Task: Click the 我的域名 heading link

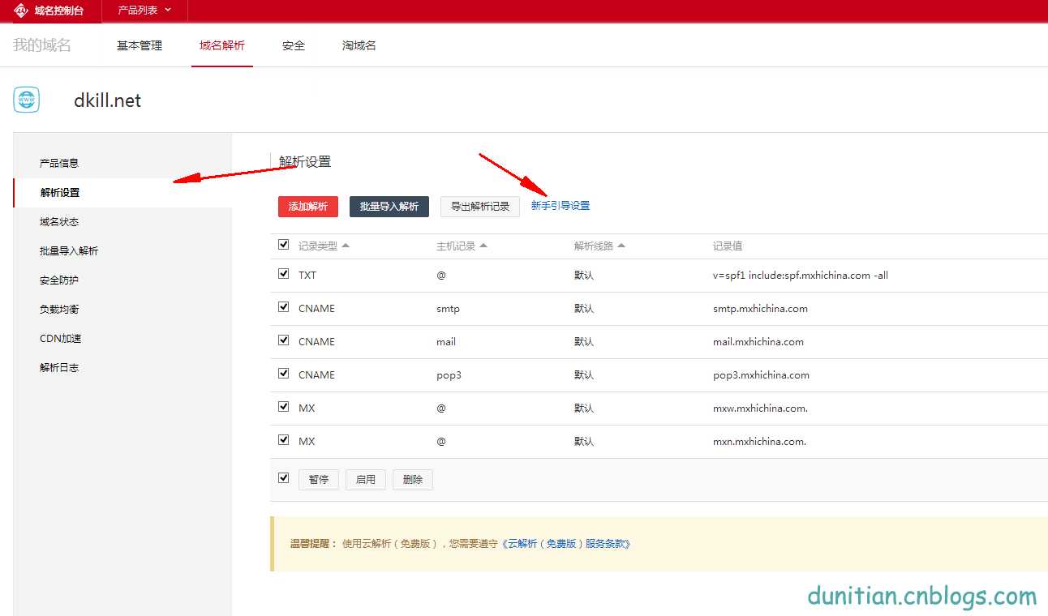Action: tap(42, 45)
